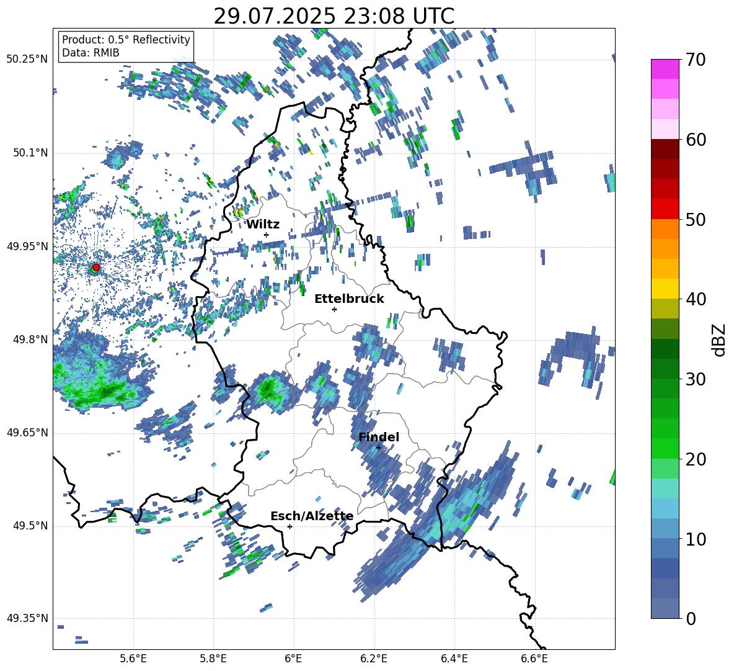The width and height of the screenshot is (734, 671).
Task: Click the Findel station cross marker
Action: [378, 448]
